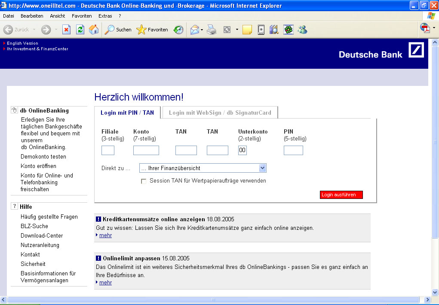Open the Direkt zu Finanzübersicht dropdown
Image resolution: width=439 pixels, height=305 pixels.
tap(203, 168)
